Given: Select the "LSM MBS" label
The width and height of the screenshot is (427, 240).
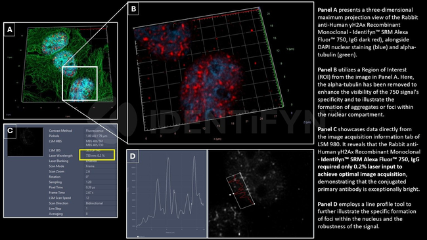Looking at the screenshot, I should (x=55, y=142).
